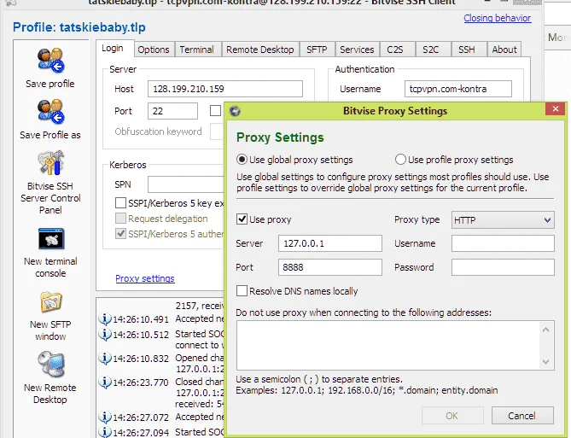Viewport: 571px width, 438px height.
Task: Switch to the C2S tab
Action: 396,50
